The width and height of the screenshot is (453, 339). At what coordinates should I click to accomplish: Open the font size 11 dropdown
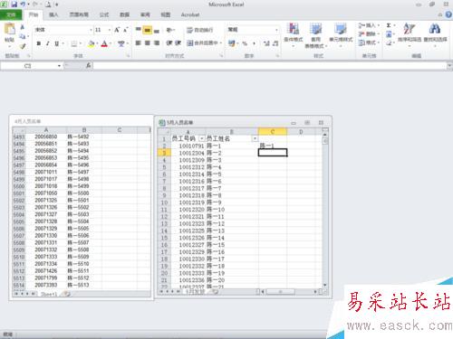click(x=109, y=30)
